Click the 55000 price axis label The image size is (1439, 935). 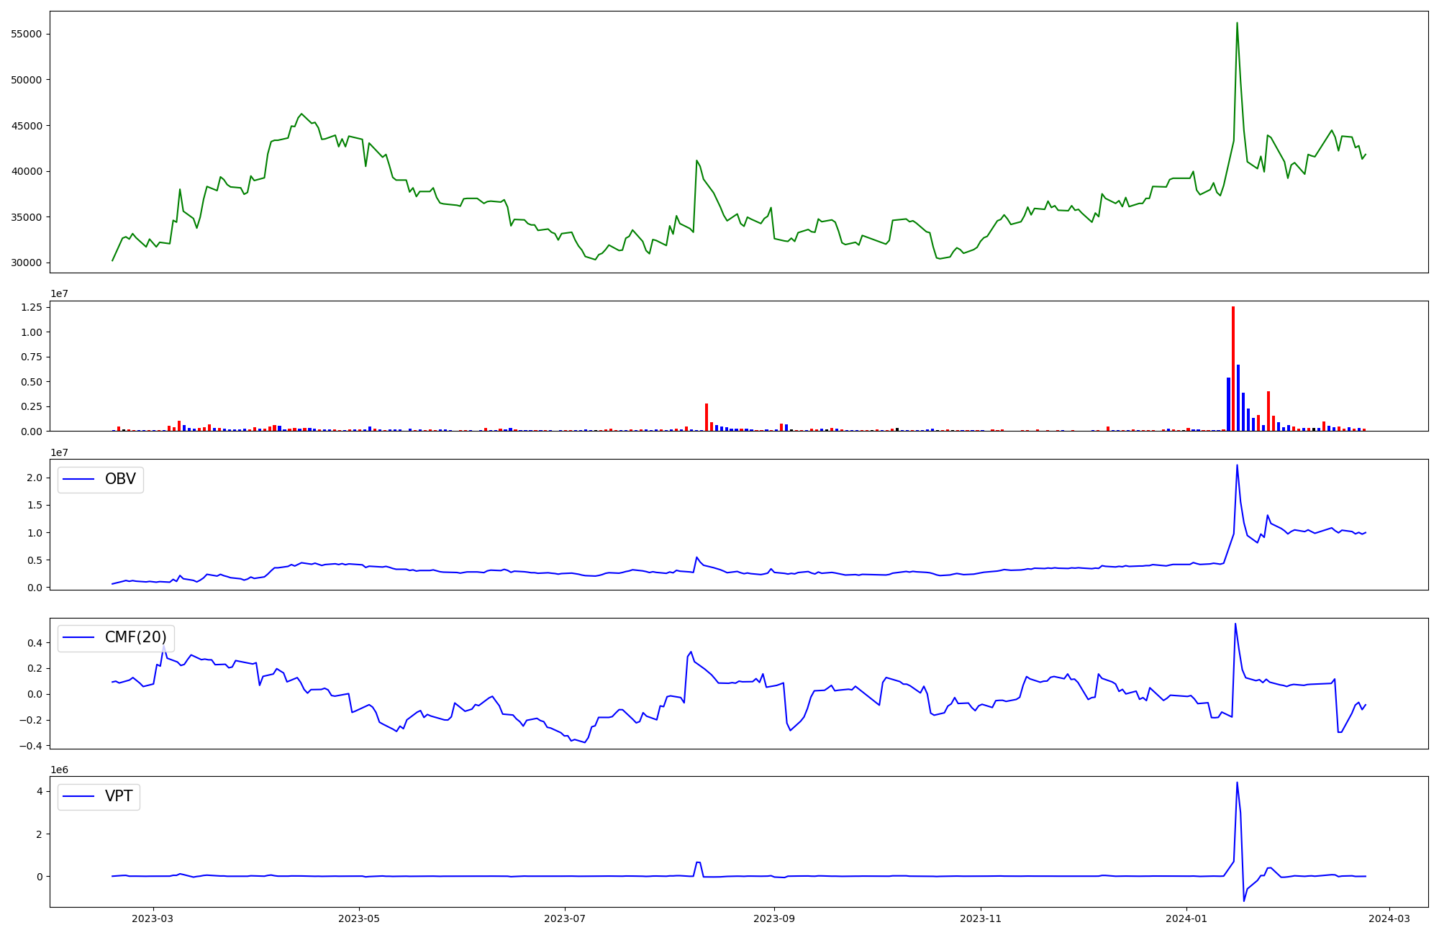pos(27,34)
